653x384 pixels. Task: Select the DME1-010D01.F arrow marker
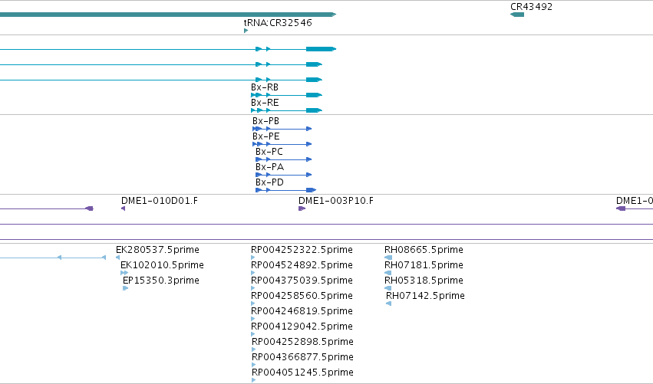(123, 208)
